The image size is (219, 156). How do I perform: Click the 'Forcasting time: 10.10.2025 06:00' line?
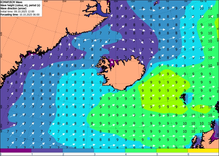[x=20, y=14]
